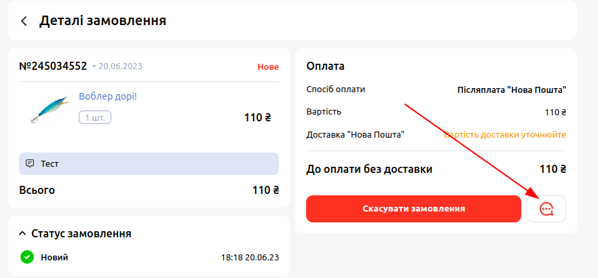
Task: Click the Новий status entry
Action: click(54, 258)
